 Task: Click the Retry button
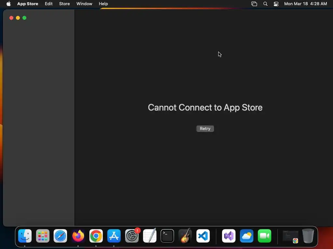click(205, 128)
